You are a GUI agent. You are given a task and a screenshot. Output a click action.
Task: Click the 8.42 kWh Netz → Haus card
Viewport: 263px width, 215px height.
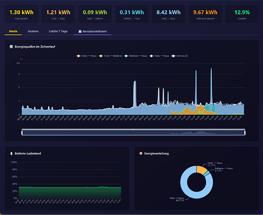(169, 14)
